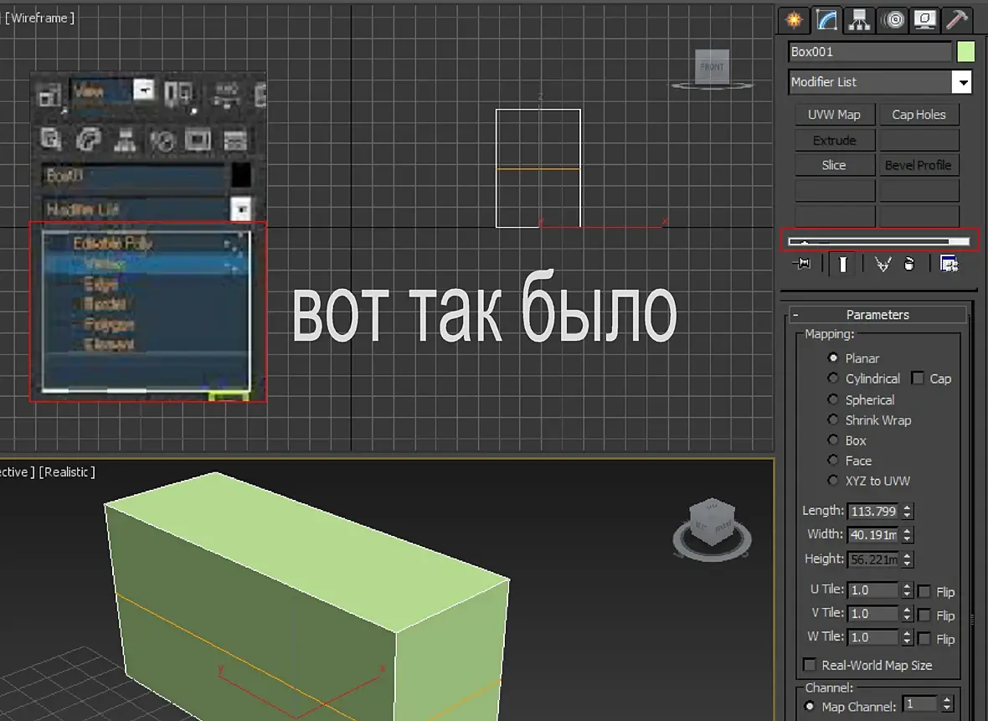Increase the Length spinner value
The image size is (988, 721).
coord(908,507)
